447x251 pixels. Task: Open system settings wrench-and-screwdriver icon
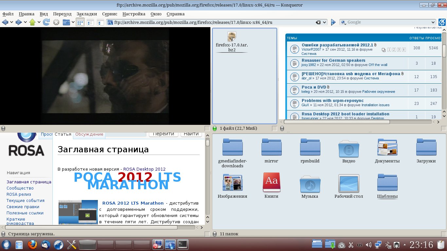tap(71, 244)
